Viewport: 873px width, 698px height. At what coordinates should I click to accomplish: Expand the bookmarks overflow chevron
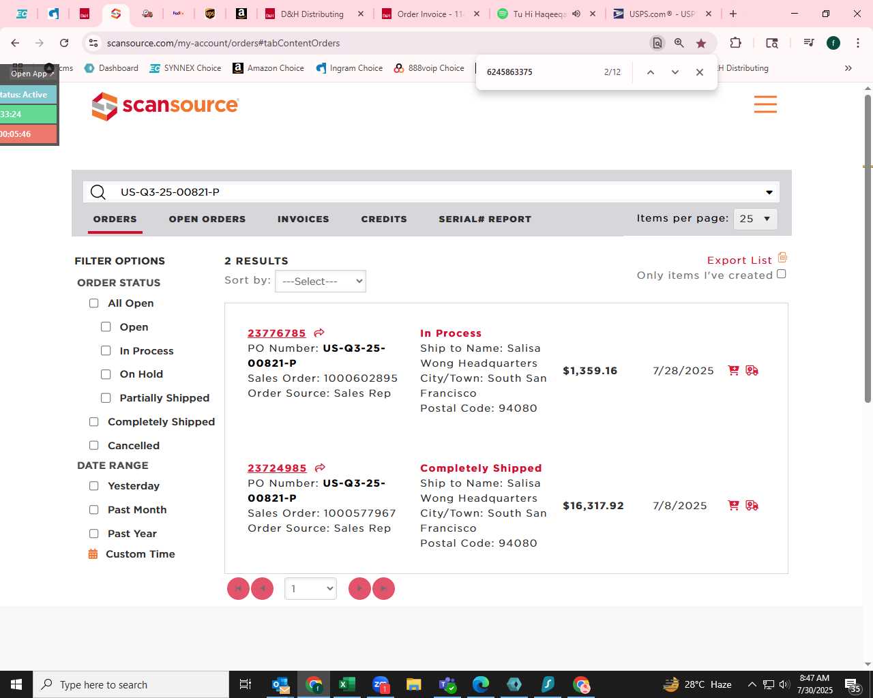click(848, 68)
